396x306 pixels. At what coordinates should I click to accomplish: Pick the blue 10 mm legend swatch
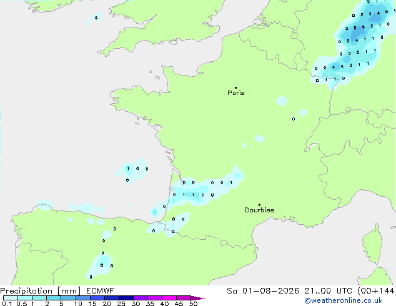point(83,298)
